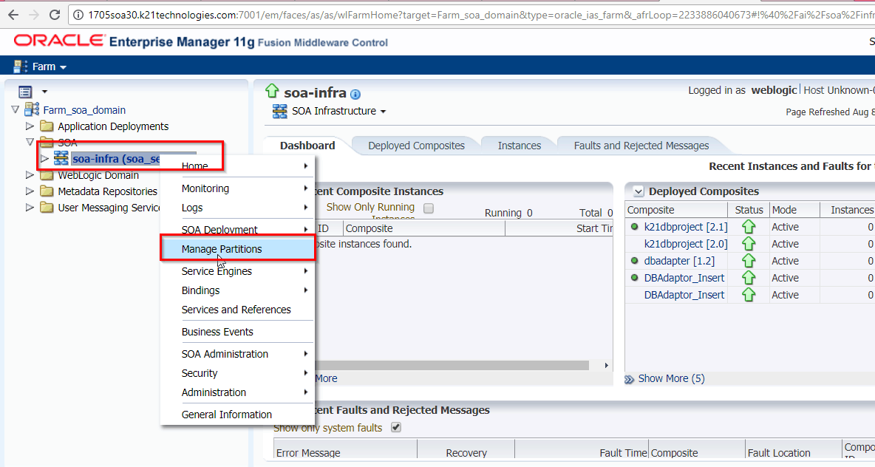Click status up arrow for dbadapter [1.2]
This screenshot has height=467, width=875.
coord(749,261)
